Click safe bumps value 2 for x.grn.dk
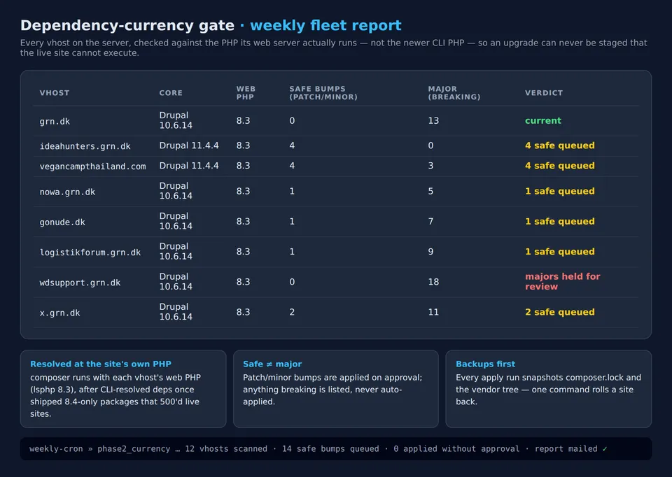This screenshot has width=672, height=477. pyautogui.click(x=292, y=312)
